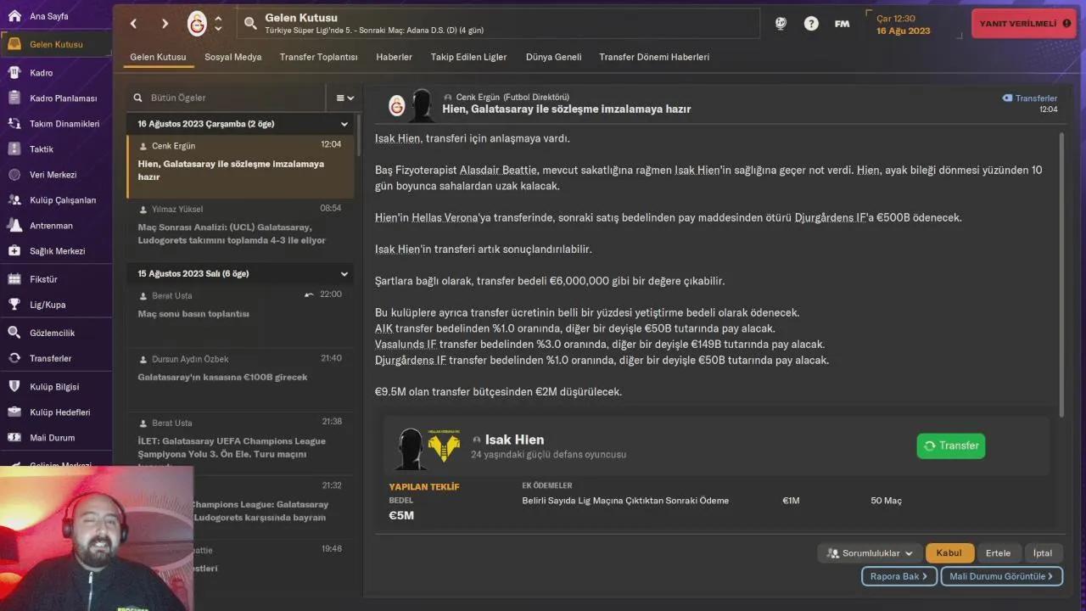Switch to the Dünya Geneli tab
This screenshot has width=1086, height=611.
point(553,57)
